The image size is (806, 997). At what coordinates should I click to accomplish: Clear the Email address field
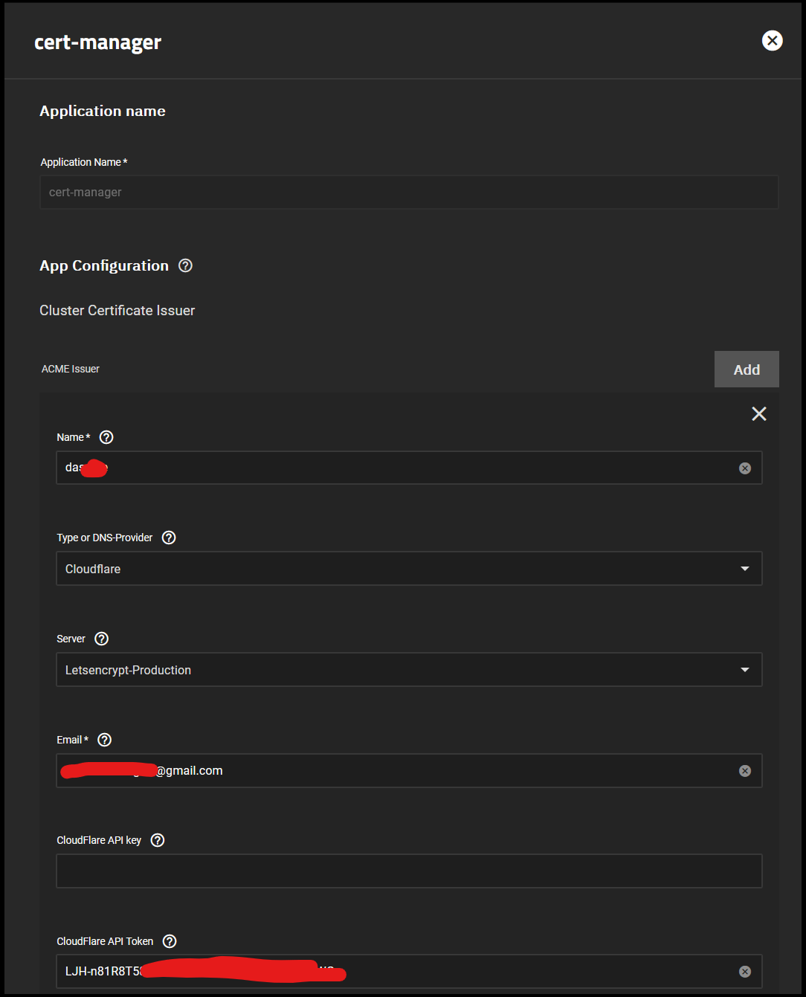click(x=745, y=770)
